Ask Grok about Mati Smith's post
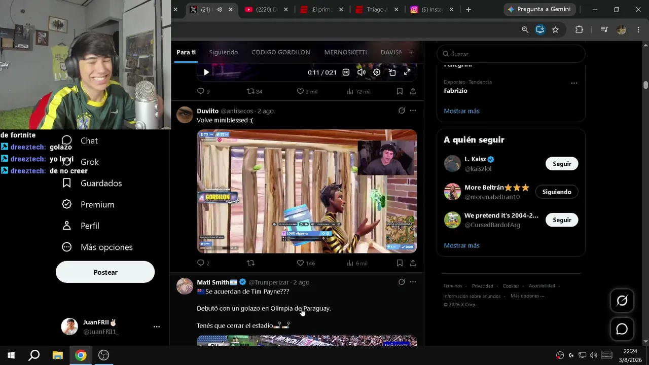Image resolution: width=649 pixels, height=365 pixels. [402, 282]
